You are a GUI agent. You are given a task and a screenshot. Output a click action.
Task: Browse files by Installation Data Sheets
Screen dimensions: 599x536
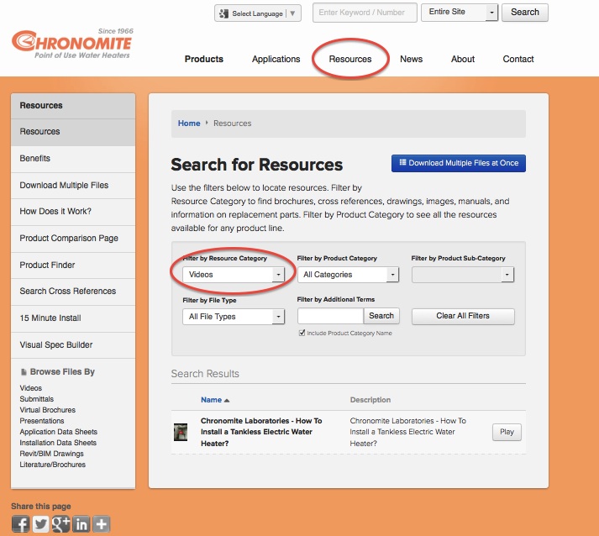(x=58, y=443)
